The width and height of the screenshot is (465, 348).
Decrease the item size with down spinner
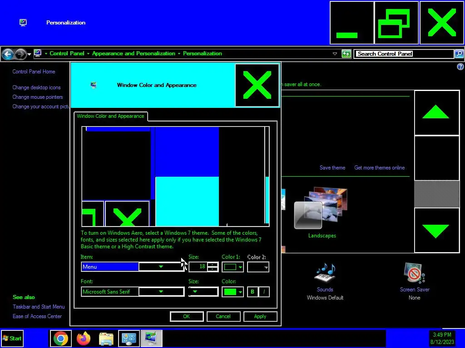(213, 269)
